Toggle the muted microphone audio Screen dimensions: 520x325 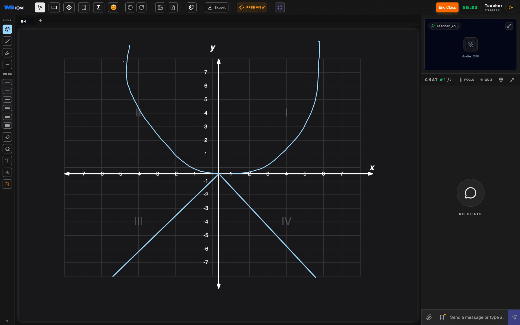(470, 44)
